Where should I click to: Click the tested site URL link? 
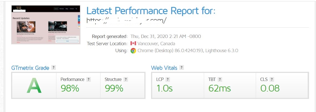click(126, 21)
